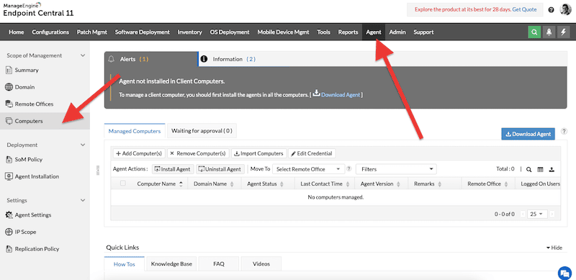Click Add Computer(s) button
The height and width of the screenshot is (280, 576).
point(139,153)
